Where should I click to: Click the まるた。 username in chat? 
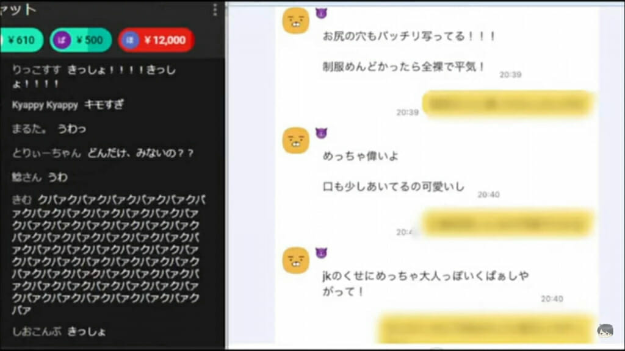[x=29, y=129]
